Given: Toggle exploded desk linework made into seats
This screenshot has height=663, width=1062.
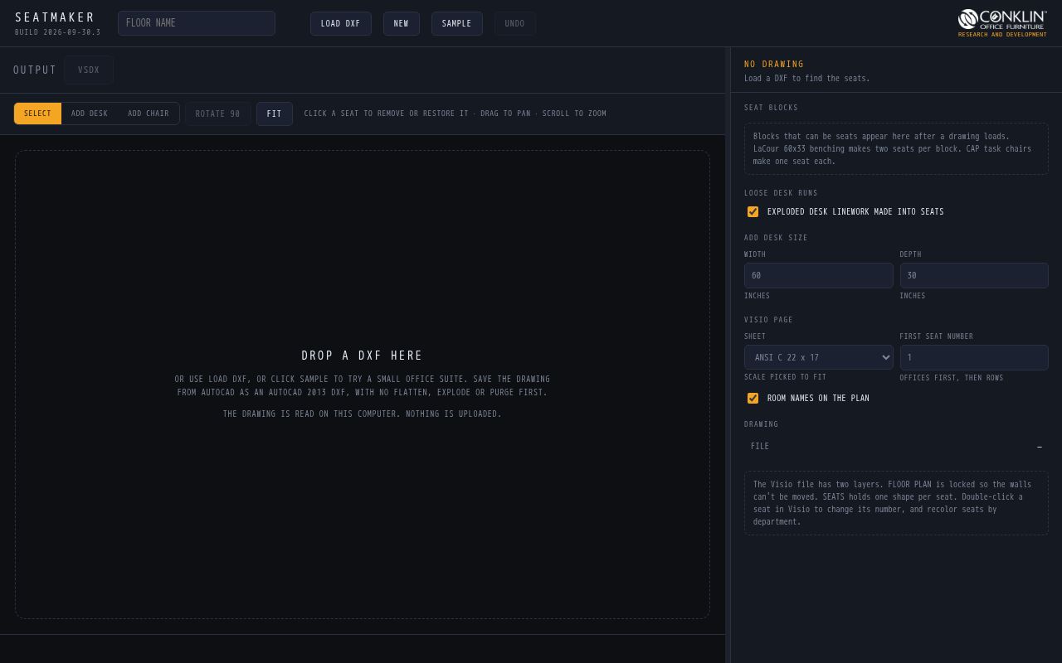Looking at the screenshot, I should [753, 211].
